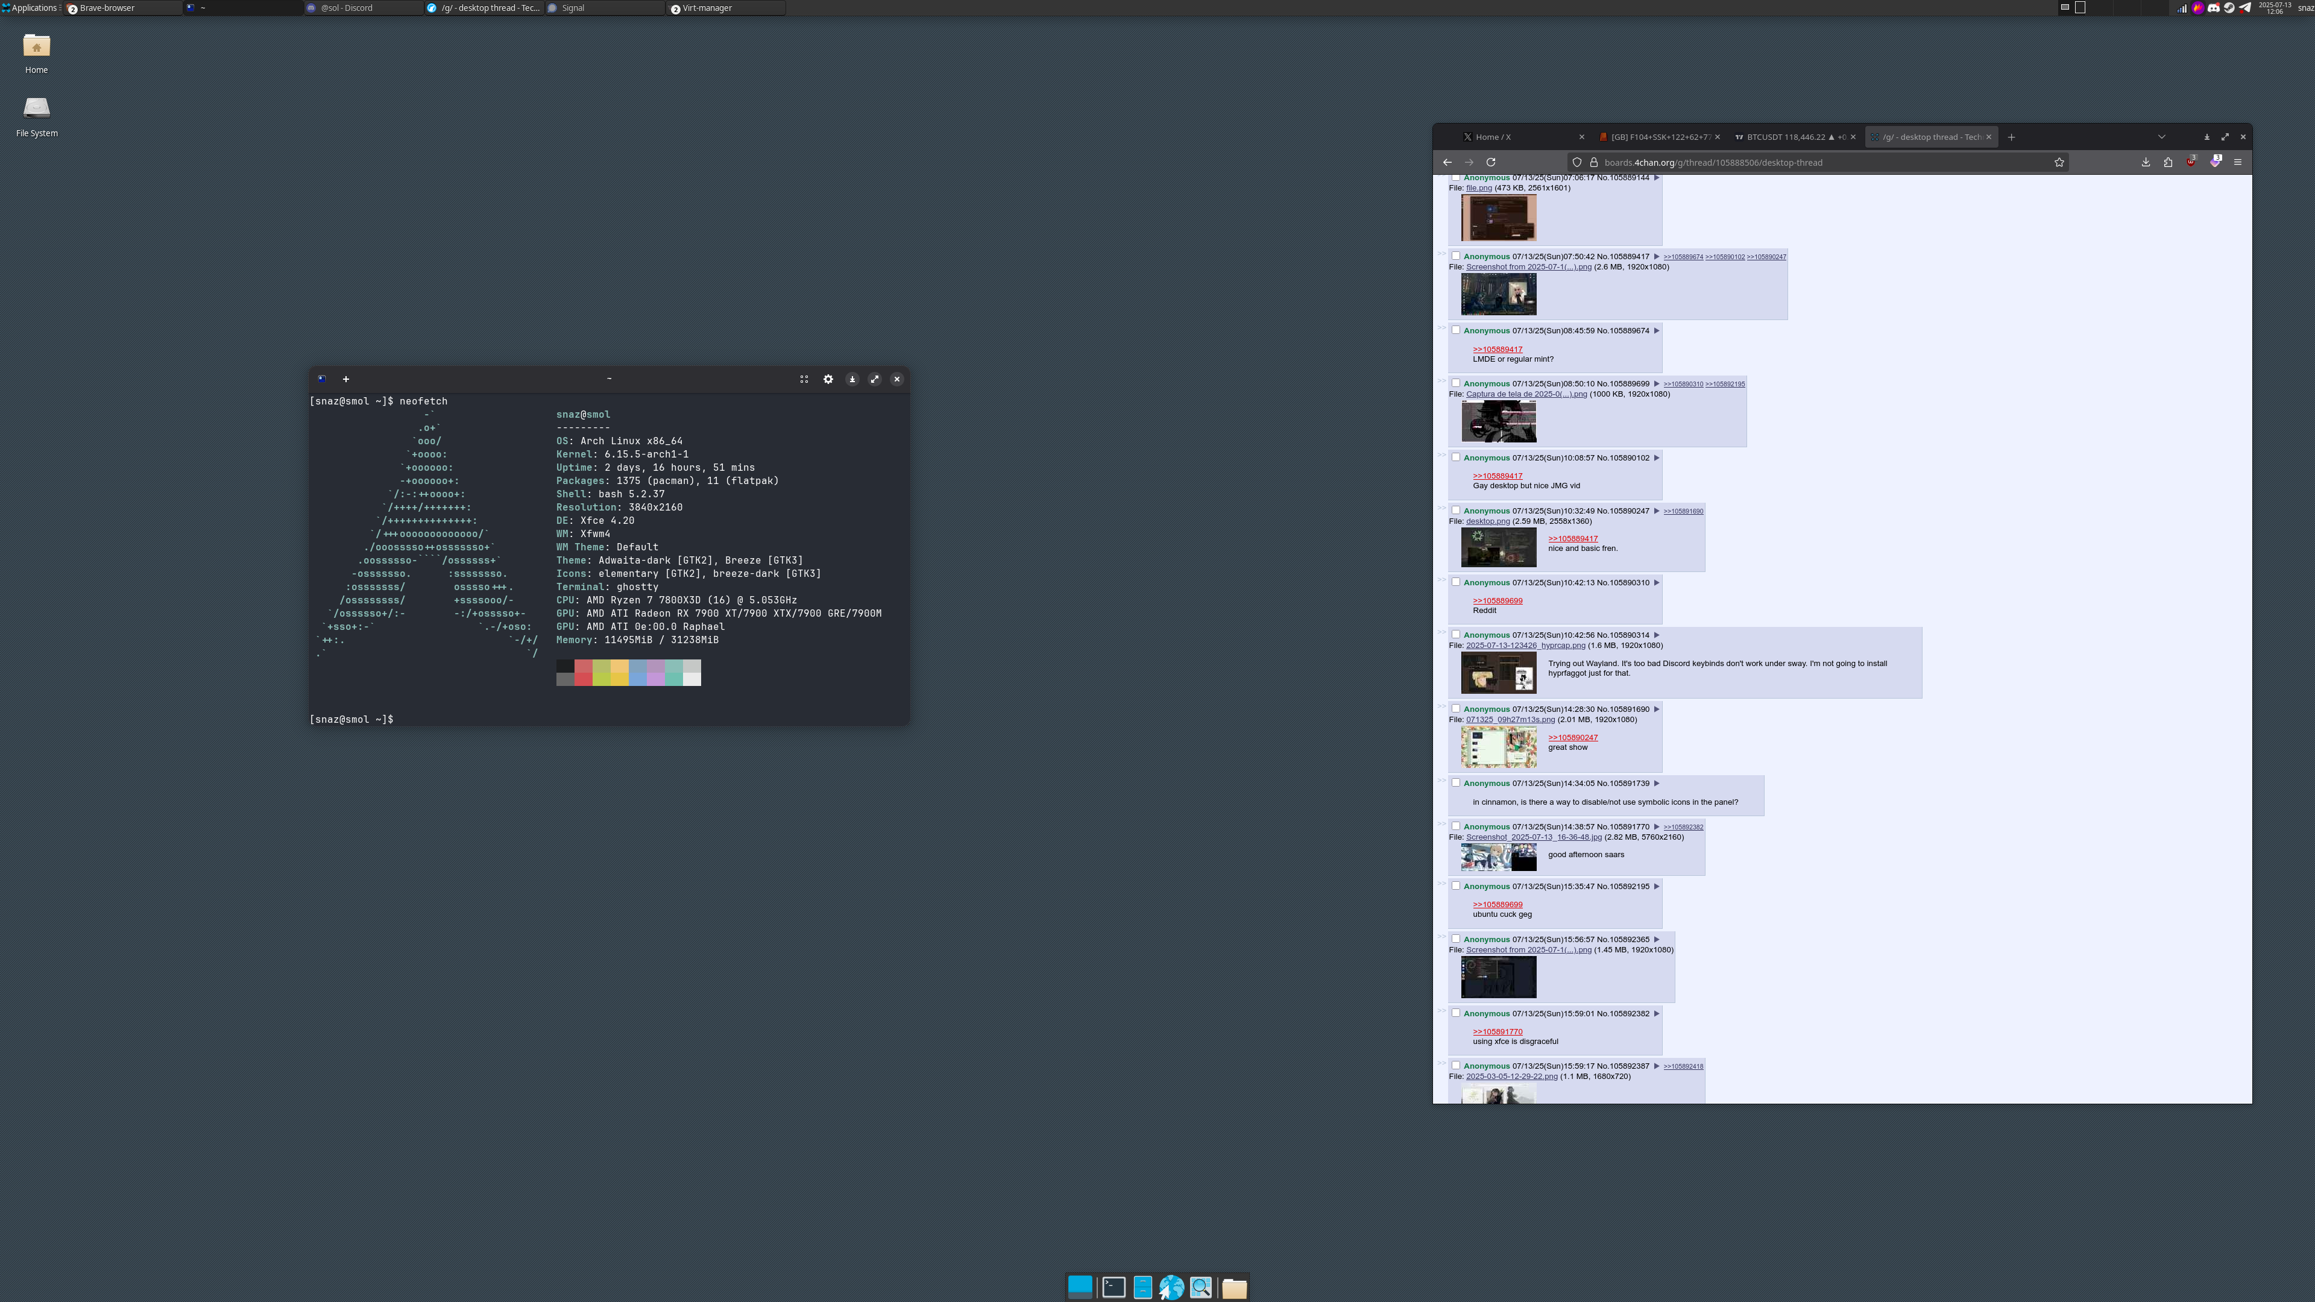Open the application finder magnifier dock icon
The width and height of the screenshot is (2315, 1302).
pyautogui.click(x=1201, y=1287)
